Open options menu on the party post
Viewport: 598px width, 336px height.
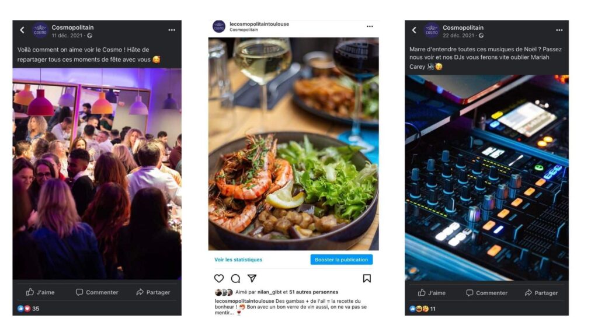point(172,30)
